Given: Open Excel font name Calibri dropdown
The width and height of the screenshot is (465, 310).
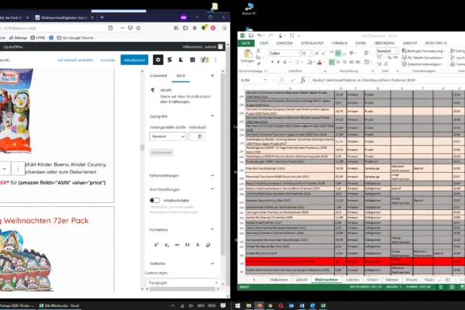Looking at the screenshot, I should click(x=298, y=53).
